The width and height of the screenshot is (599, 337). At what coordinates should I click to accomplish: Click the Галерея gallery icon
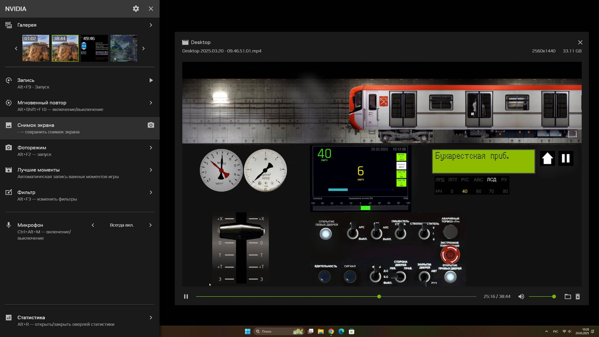point(9,25)
